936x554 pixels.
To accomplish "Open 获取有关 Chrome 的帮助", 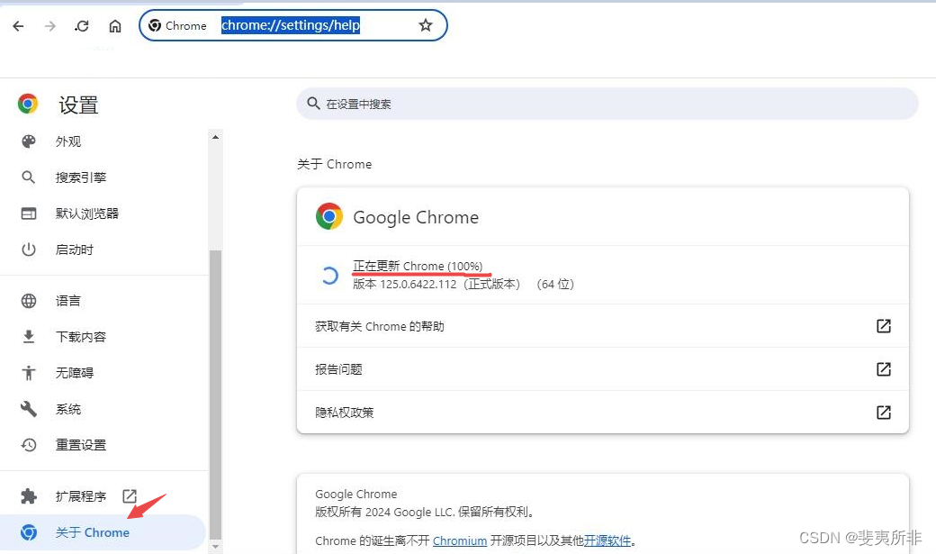I will (603, 326).
